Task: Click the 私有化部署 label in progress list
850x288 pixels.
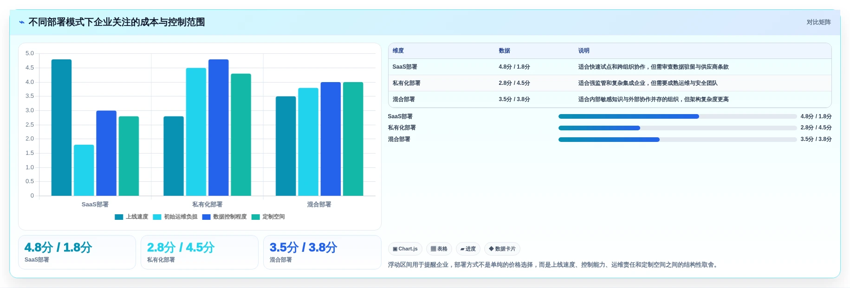Action: tap(402, 128)
